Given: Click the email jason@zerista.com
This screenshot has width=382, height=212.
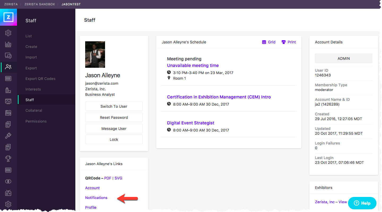Looking at the screenshot, I should click(x=102, y=83).
